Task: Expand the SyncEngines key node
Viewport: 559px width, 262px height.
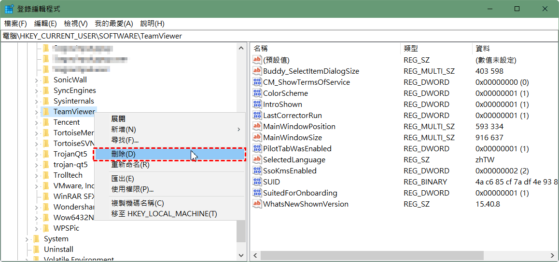Action: [x=37, y=91]
